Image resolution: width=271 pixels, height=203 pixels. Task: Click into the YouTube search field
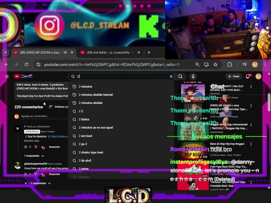coord(121,76)
